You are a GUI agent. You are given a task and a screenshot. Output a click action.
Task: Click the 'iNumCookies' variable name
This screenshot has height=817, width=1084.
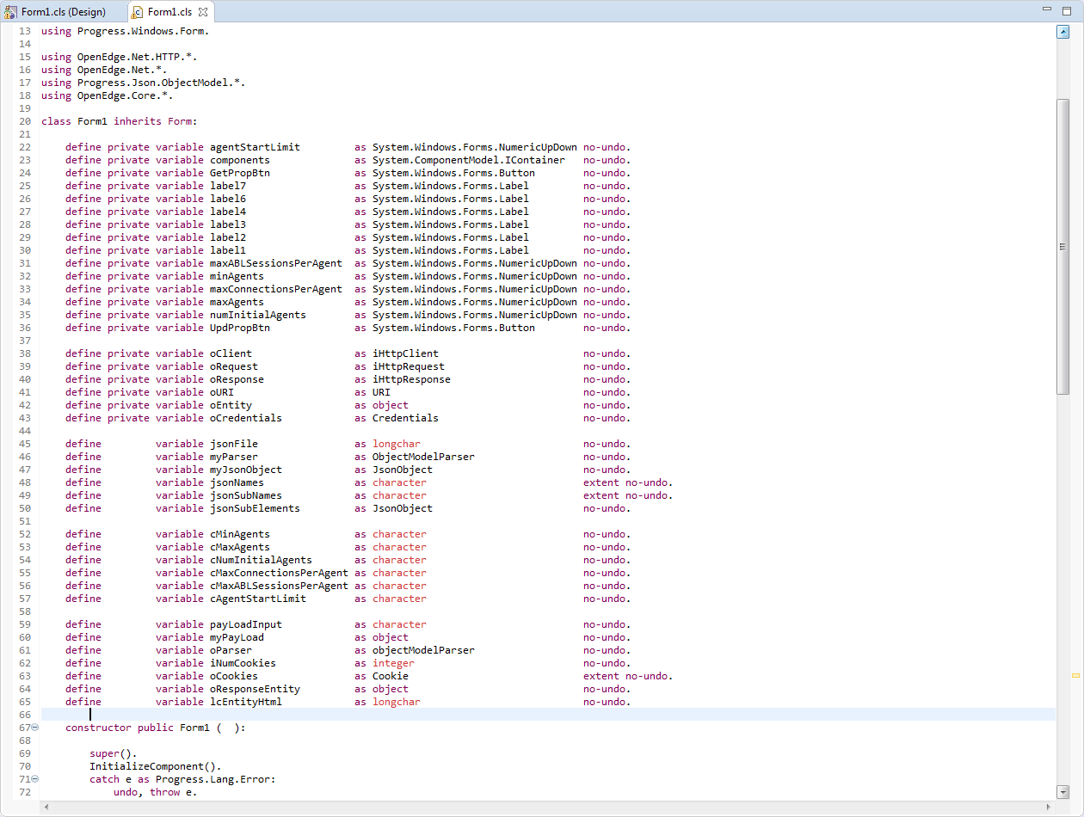pos(243,663)
